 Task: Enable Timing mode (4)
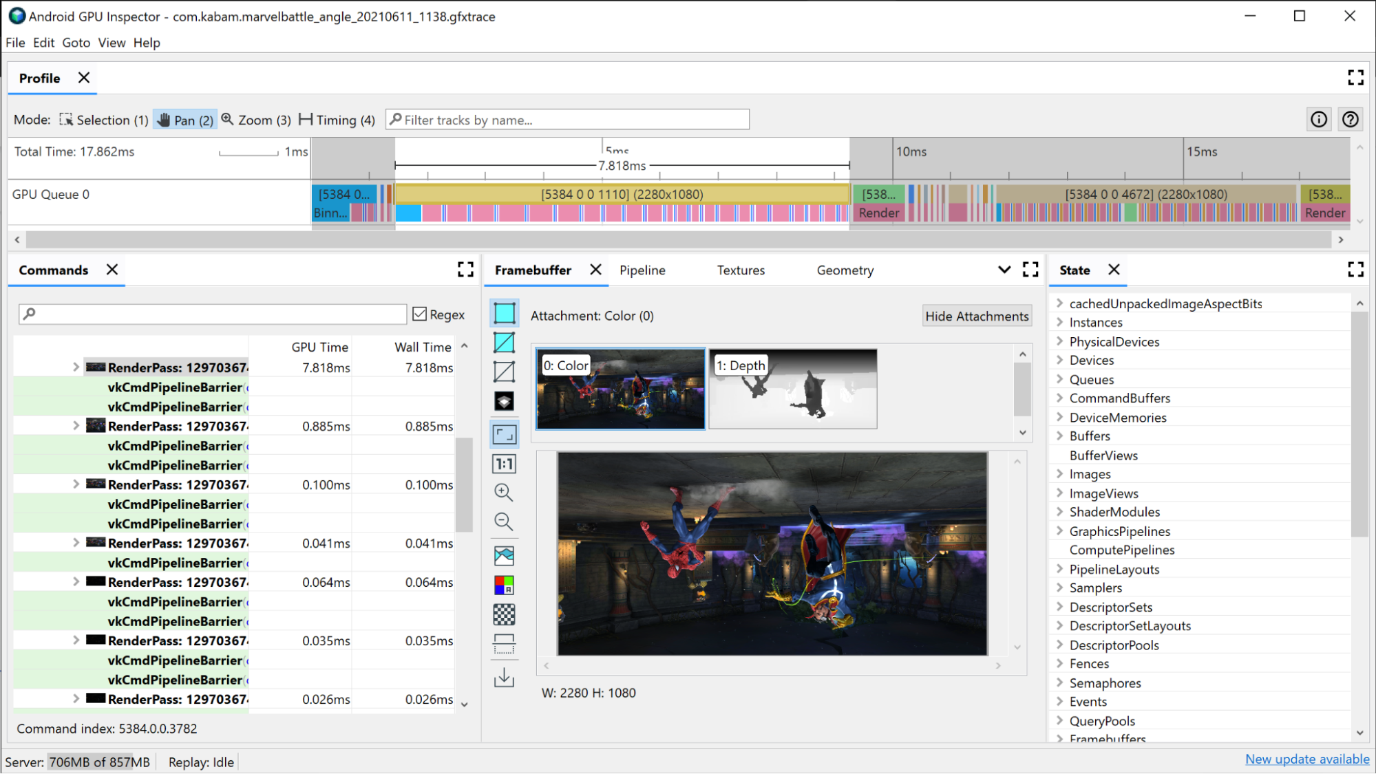(x=337, y=120)
